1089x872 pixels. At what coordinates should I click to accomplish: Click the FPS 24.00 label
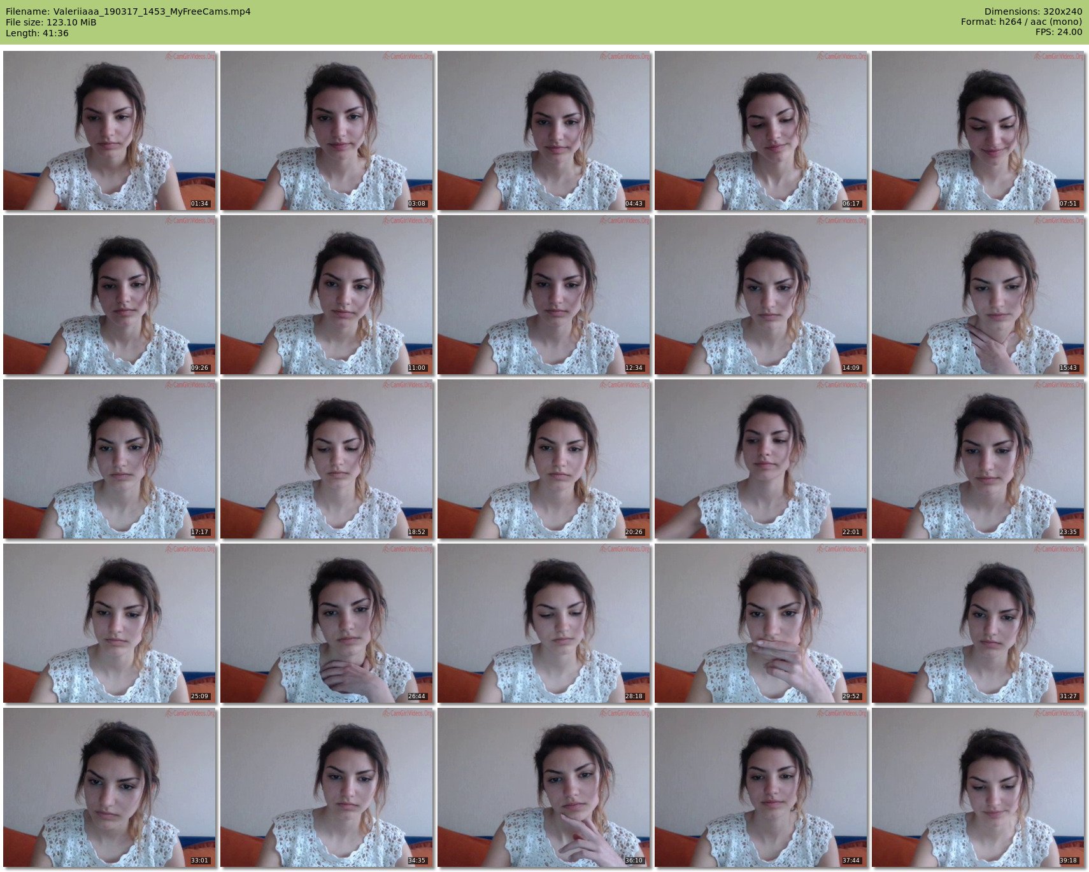pyautogui.click(x=1058, y=32)
